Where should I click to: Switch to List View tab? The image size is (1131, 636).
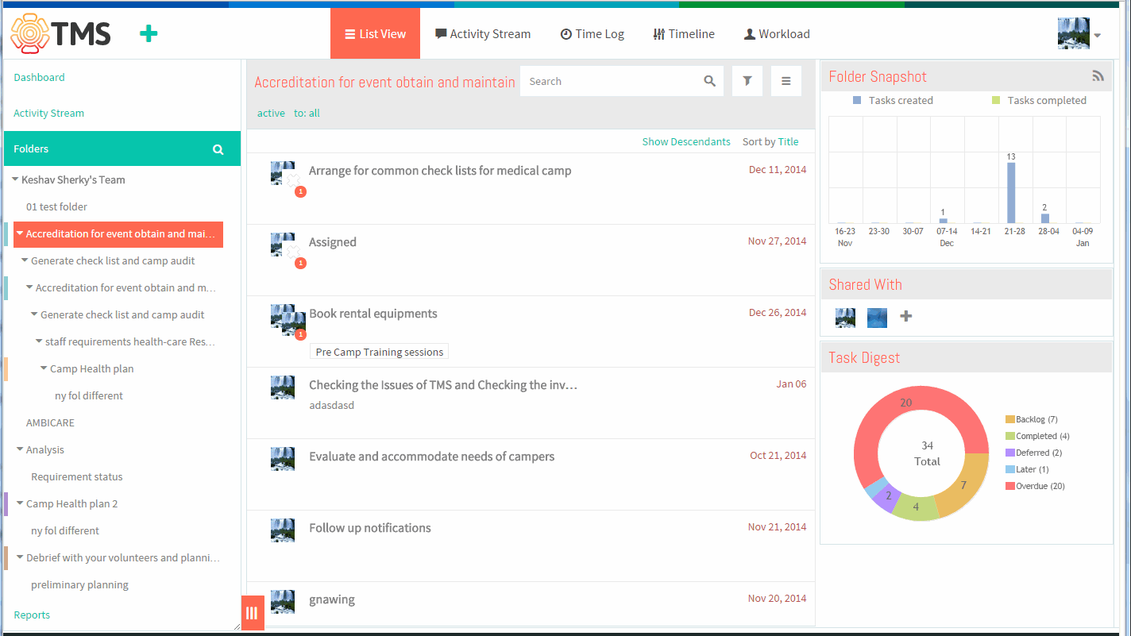(x=375, y=33)
